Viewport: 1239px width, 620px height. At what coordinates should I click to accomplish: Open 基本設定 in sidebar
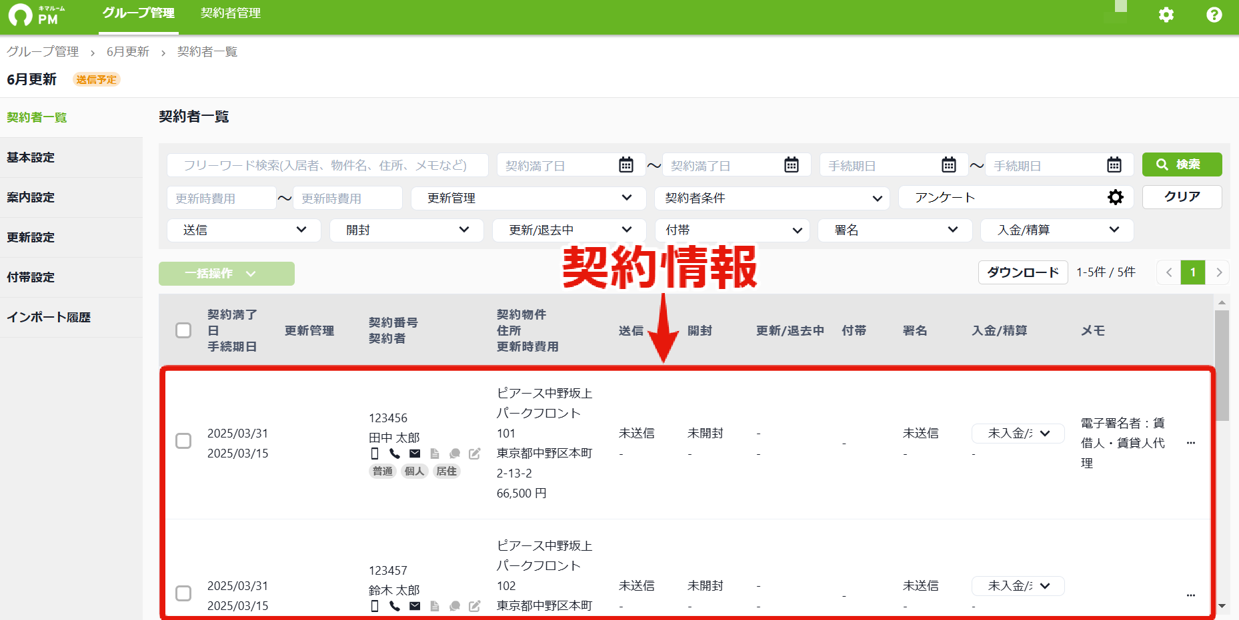click(x=71, y=158)
